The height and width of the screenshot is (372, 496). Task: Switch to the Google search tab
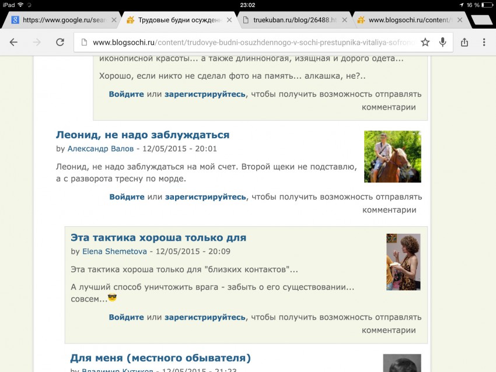61,20
